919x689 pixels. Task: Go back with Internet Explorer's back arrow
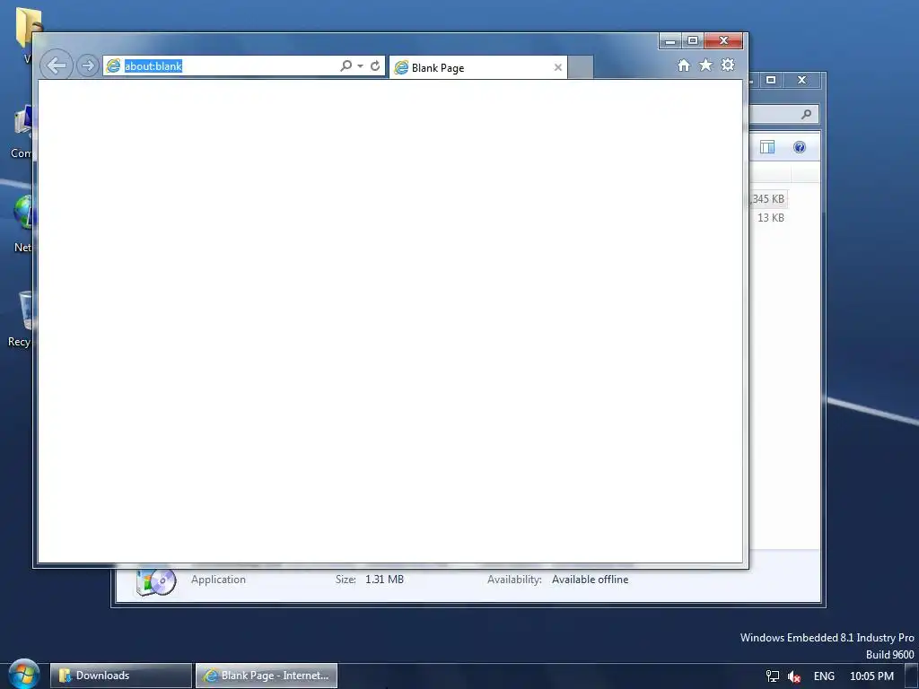coord(57,65)
